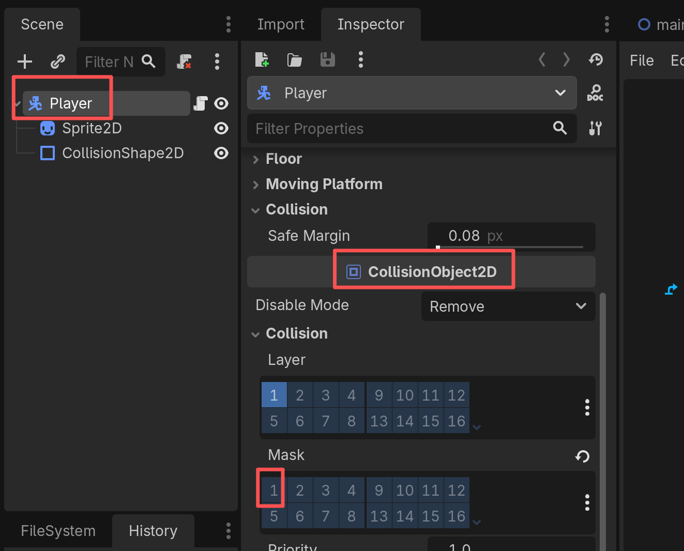The height and width of the screenshot is (551, 684).
Task: Open the script attached to Player node
Action: [x=200, y=104]
